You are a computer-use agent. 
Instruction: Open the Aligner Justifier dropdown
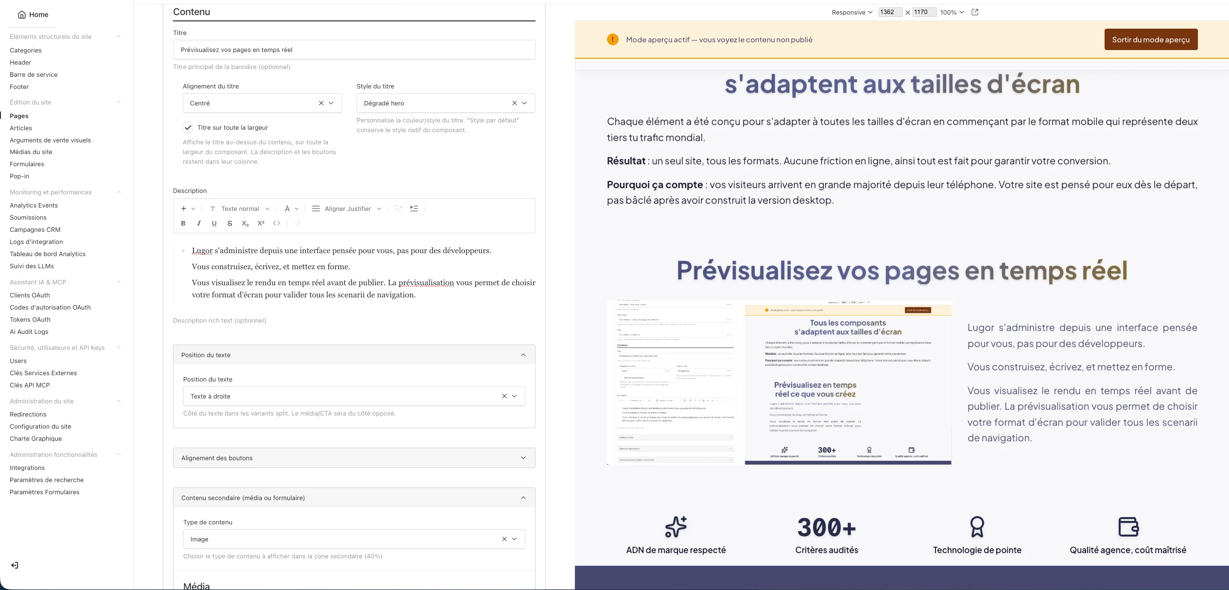[x=346, y=208]
